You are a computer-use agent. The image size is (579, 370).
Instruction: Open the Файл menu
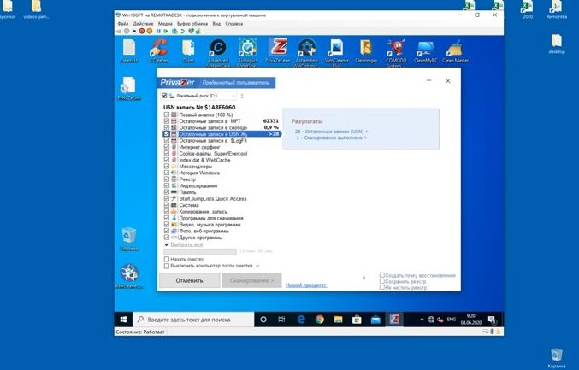[122, 24]
